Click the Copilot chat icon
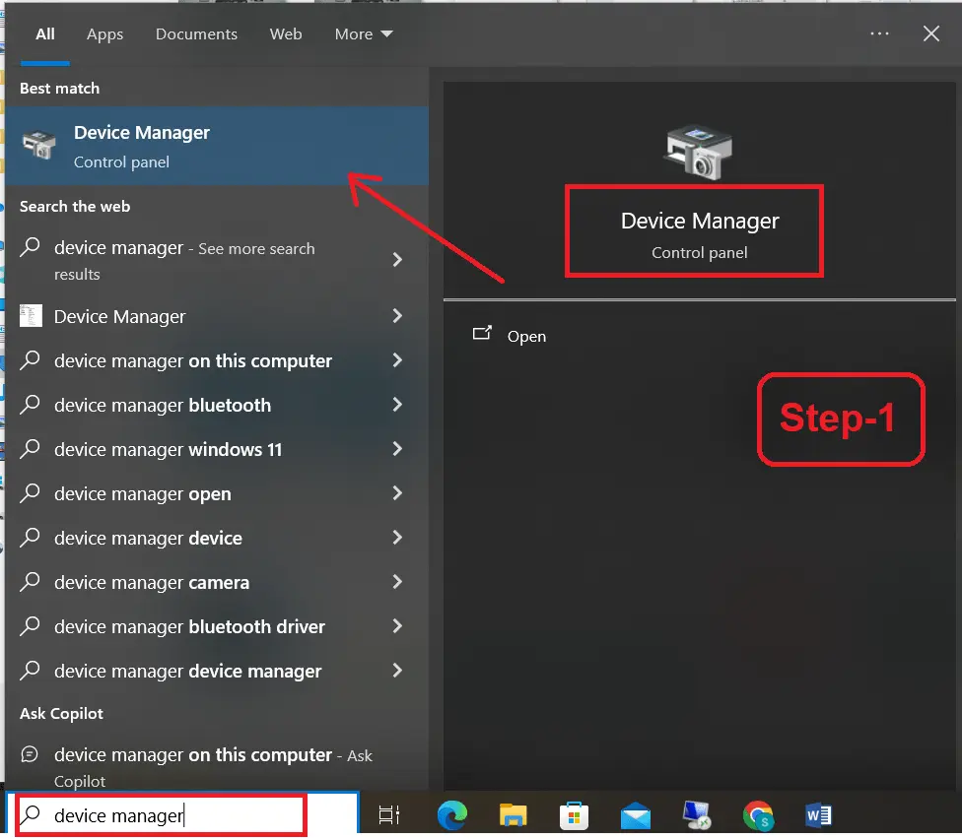The width and height of the screenshot is (962, 839). (30, 753)
